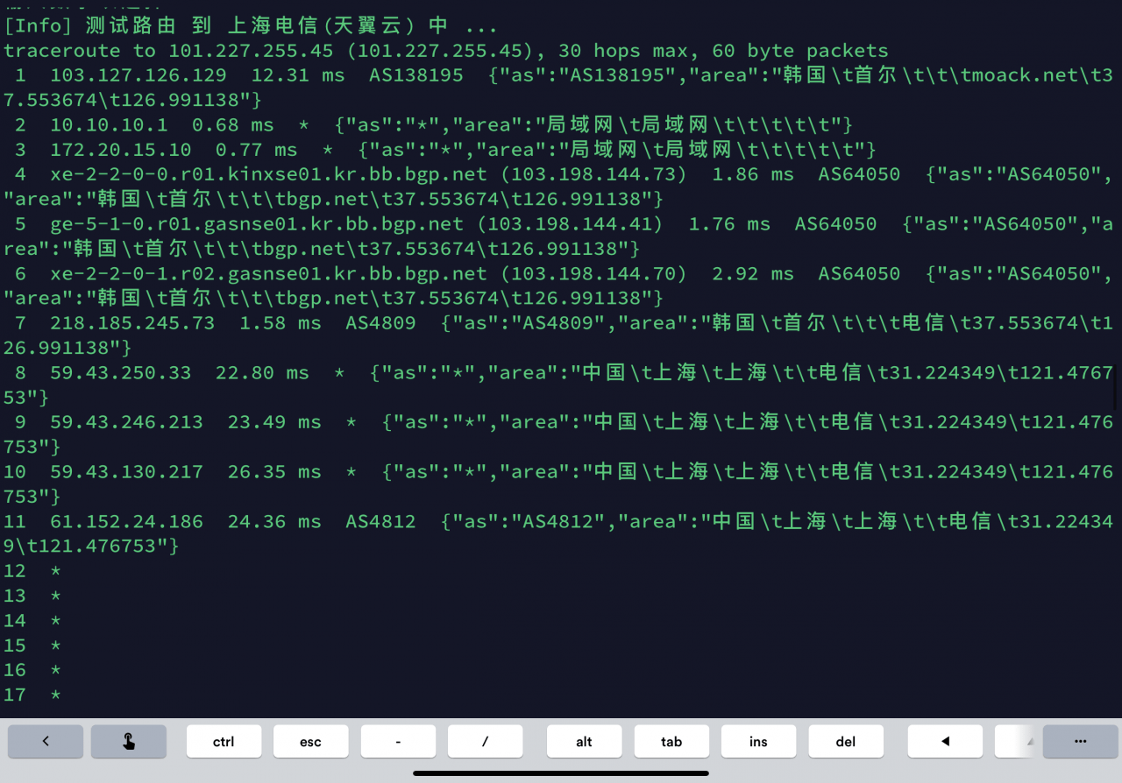Click the [Info] header line text
This screenshot has width=1122, height=783.
[251, 26]
